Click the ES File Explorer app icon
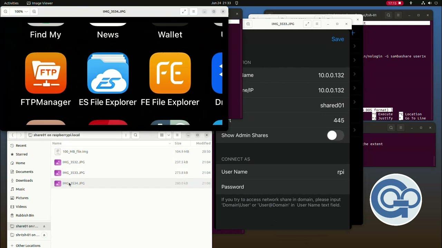 point(108,73)
